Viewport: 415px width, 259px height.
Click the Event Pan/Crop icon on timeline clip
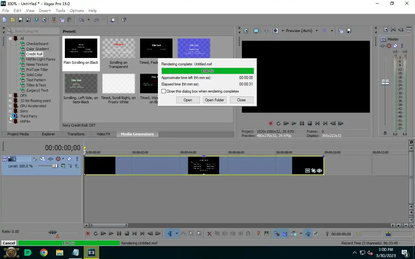(x=314, y=171)
